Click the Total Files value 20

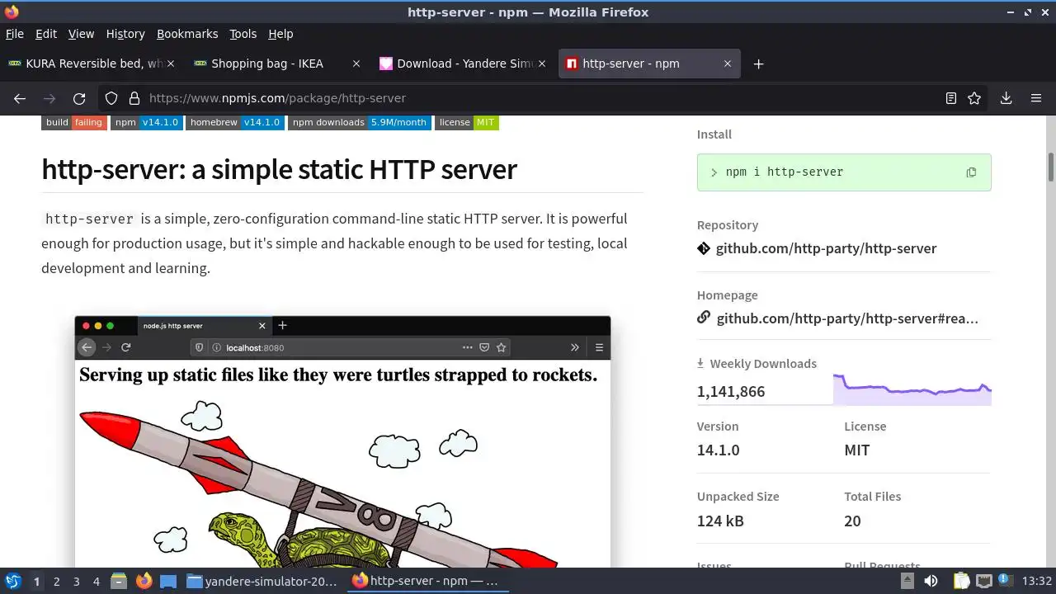tap(852, 521)
